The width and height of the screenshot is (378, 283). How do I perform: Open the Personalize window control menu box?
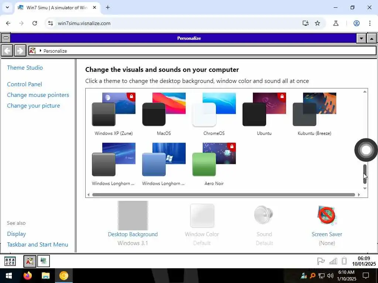click(x=6, y=38)
